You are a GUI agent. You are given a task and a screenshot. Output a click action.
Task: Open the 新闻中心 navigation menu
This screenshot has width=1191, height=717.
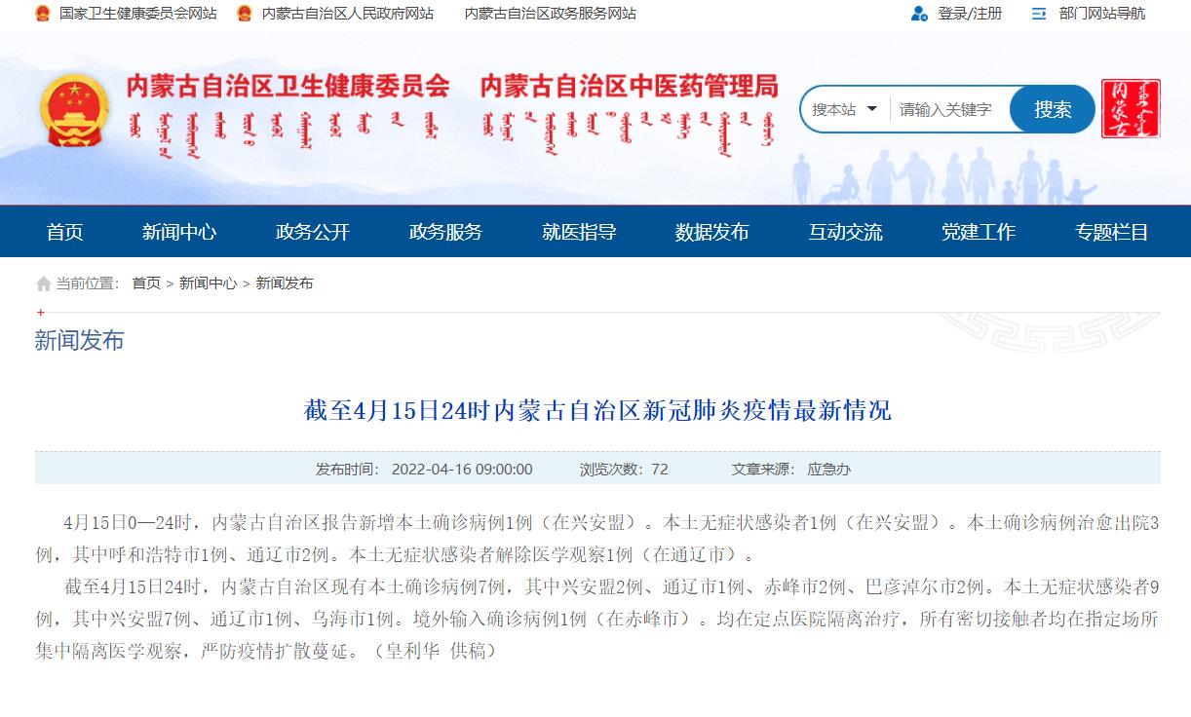tap(179, 232)
